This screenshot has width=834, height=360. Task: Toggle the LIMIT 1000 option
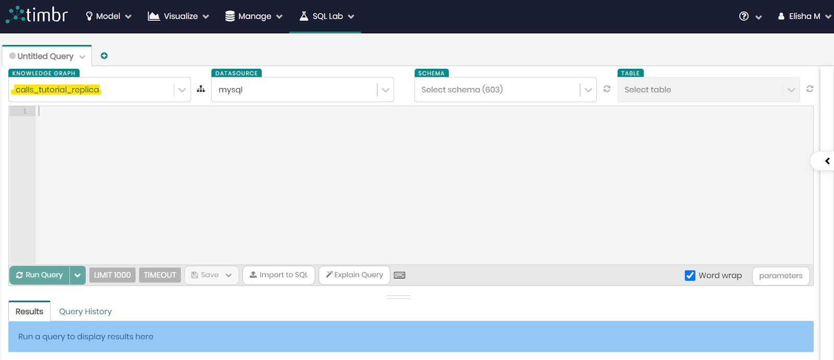112,275
